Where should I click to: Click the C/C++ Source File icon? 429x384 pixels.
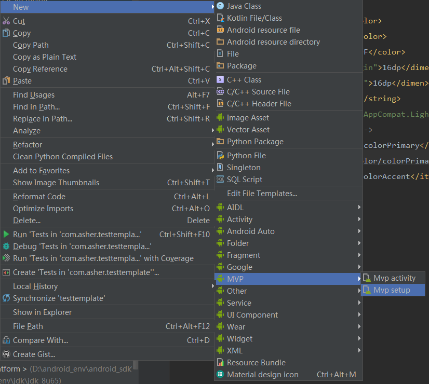point(220,91)
